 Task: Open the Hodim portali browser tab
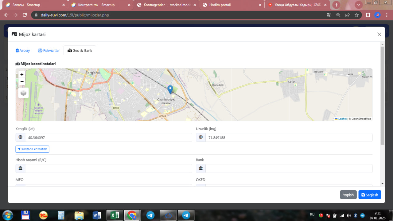tap(230, 5)
